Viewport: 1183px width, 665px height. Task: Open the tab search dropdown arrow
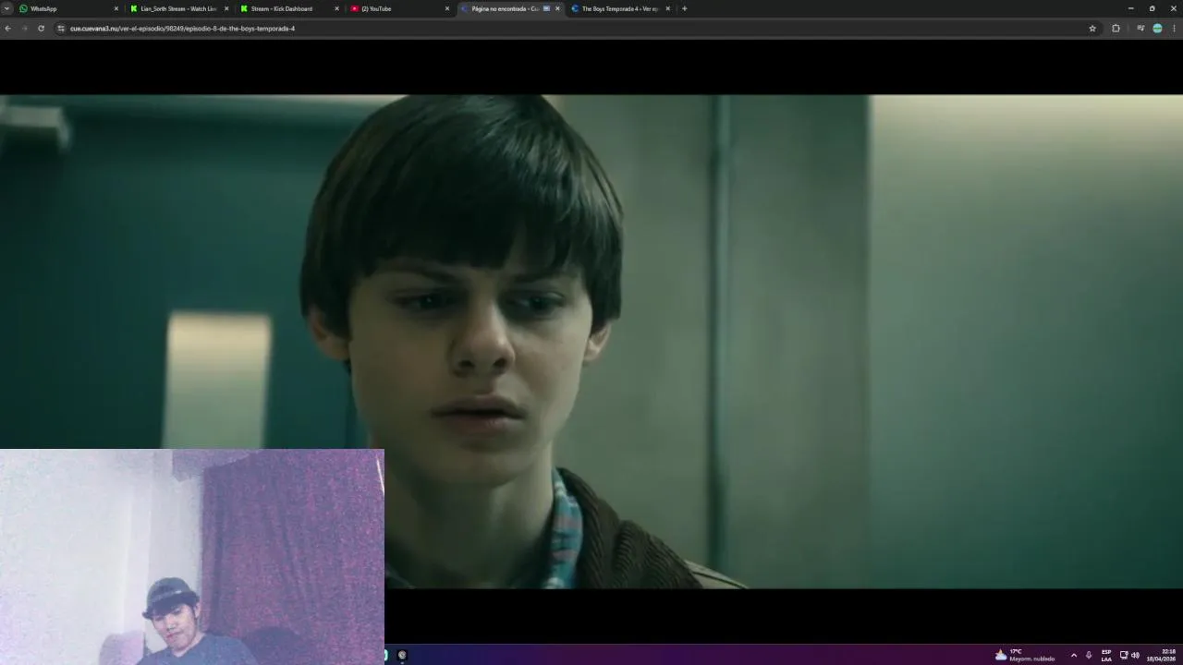coord(6,8)
